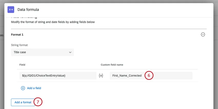Click the Data formula dialog title
The image size is (218, 109).
click(28, 9)
